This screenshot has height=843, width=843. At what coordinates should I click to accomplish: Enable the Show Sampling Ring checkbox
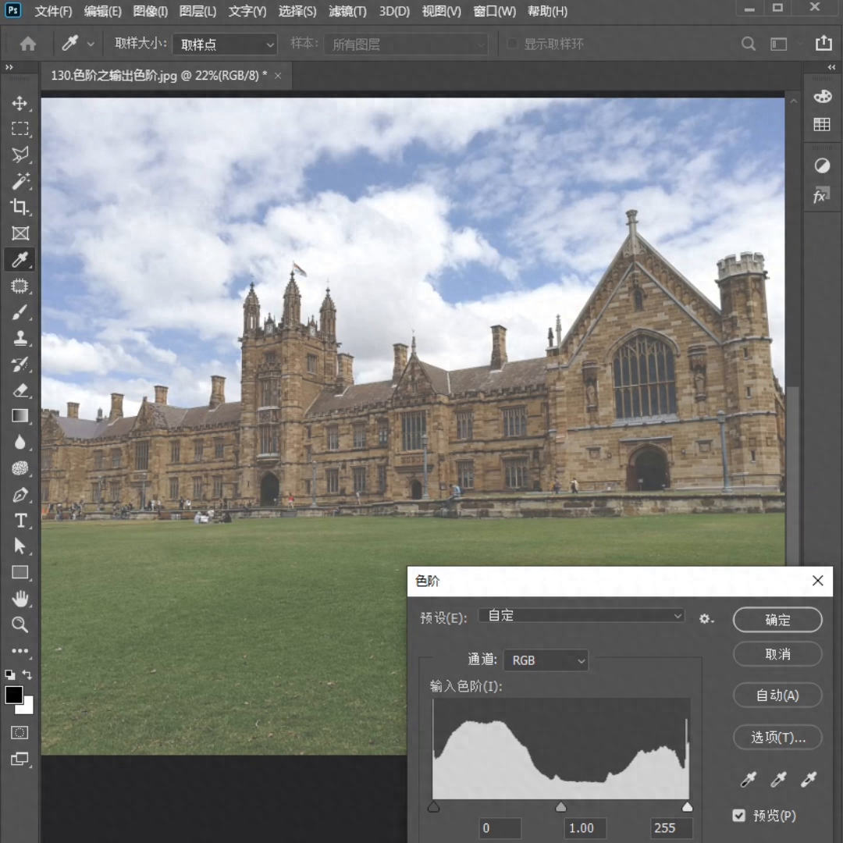click(x=513, y=44)
